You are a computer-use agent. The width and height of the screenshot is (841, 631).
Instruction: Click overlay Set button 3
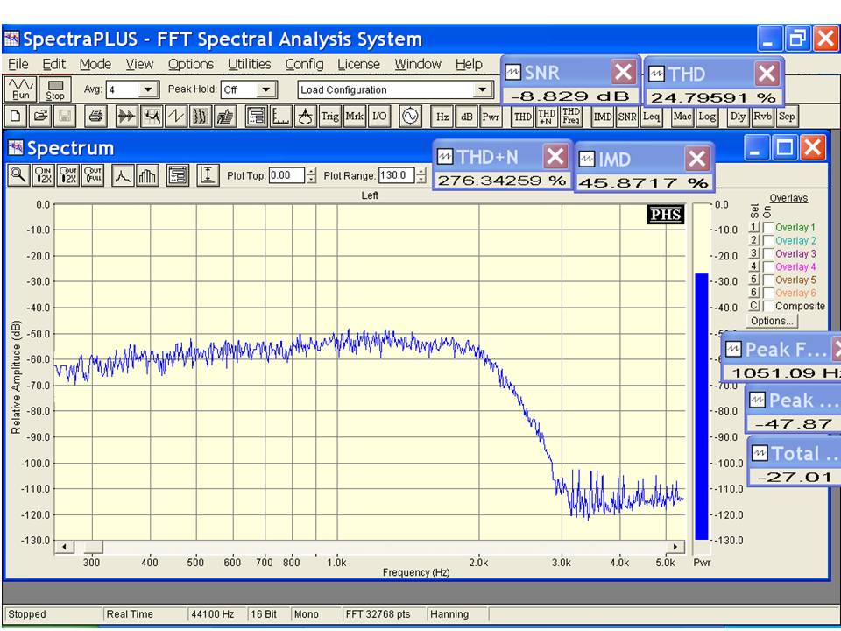click(x=754, y=253)
